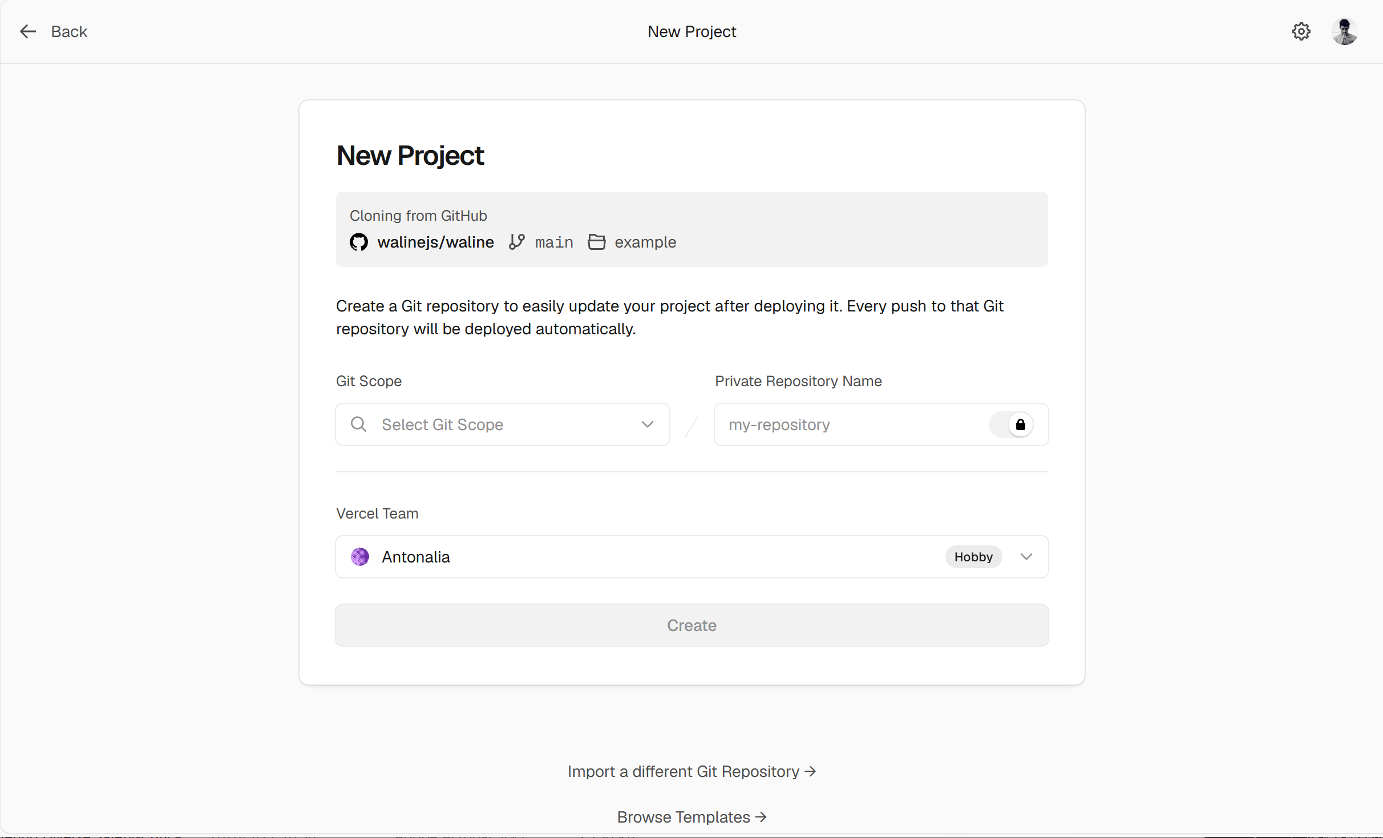Open Import a different Git Repository link

click(691, 771)
